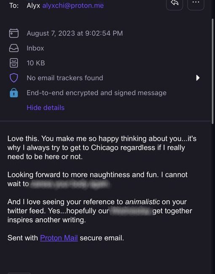Open the alyxchi@proton.me address link
The width and height of the screenshot is (215, 274).
(x=73, y=5)
